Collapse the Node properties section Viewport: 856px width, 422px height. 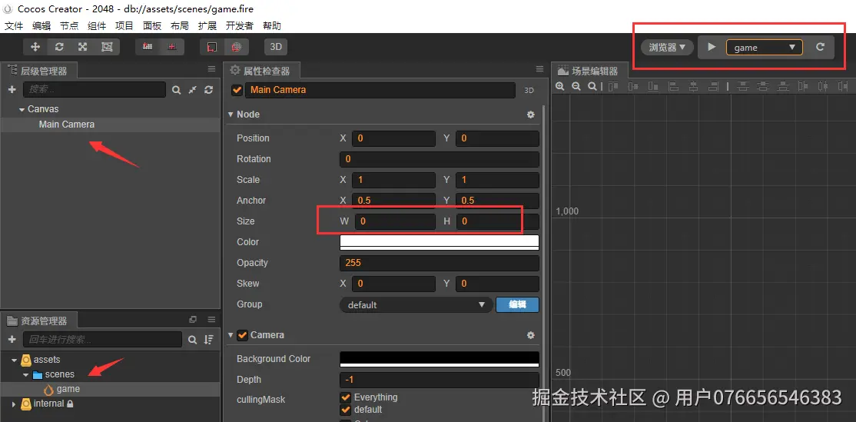[x=231, y=115]
